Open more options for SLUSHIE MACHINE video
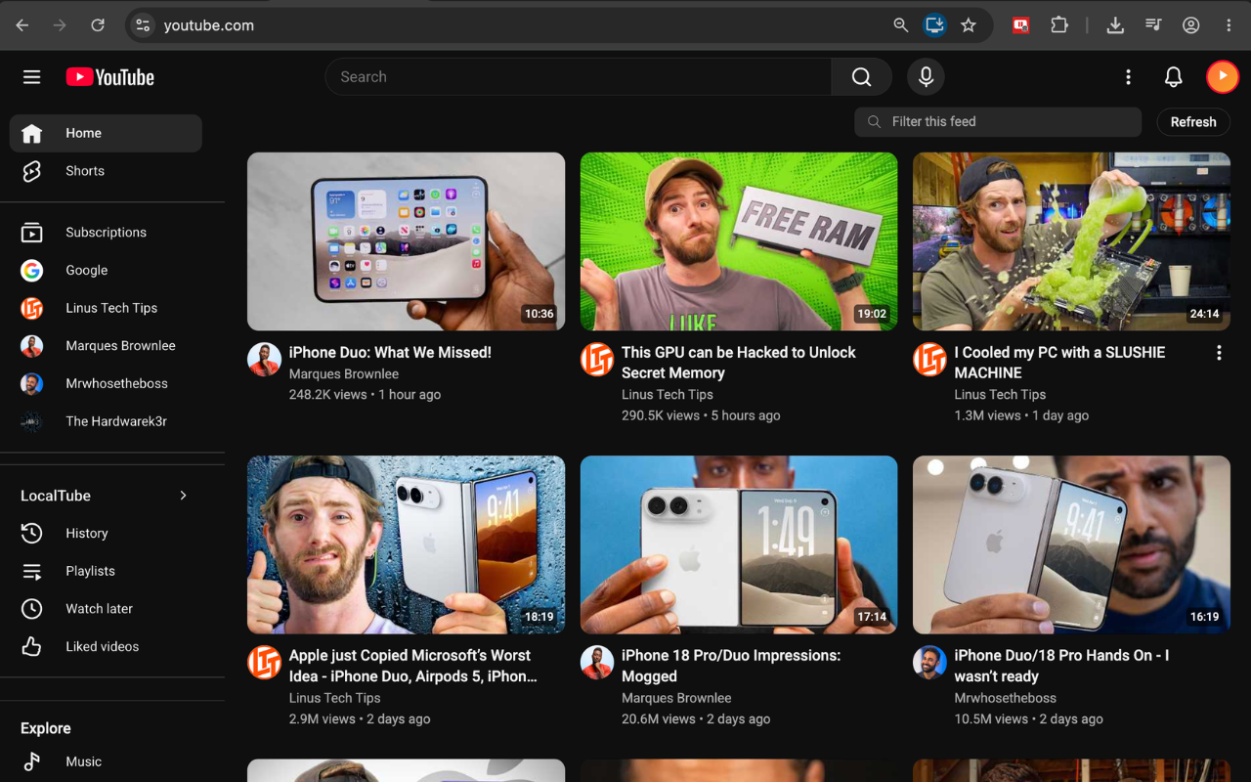This screenshot has width=1251, height=782. click(x=1219, y=353)
